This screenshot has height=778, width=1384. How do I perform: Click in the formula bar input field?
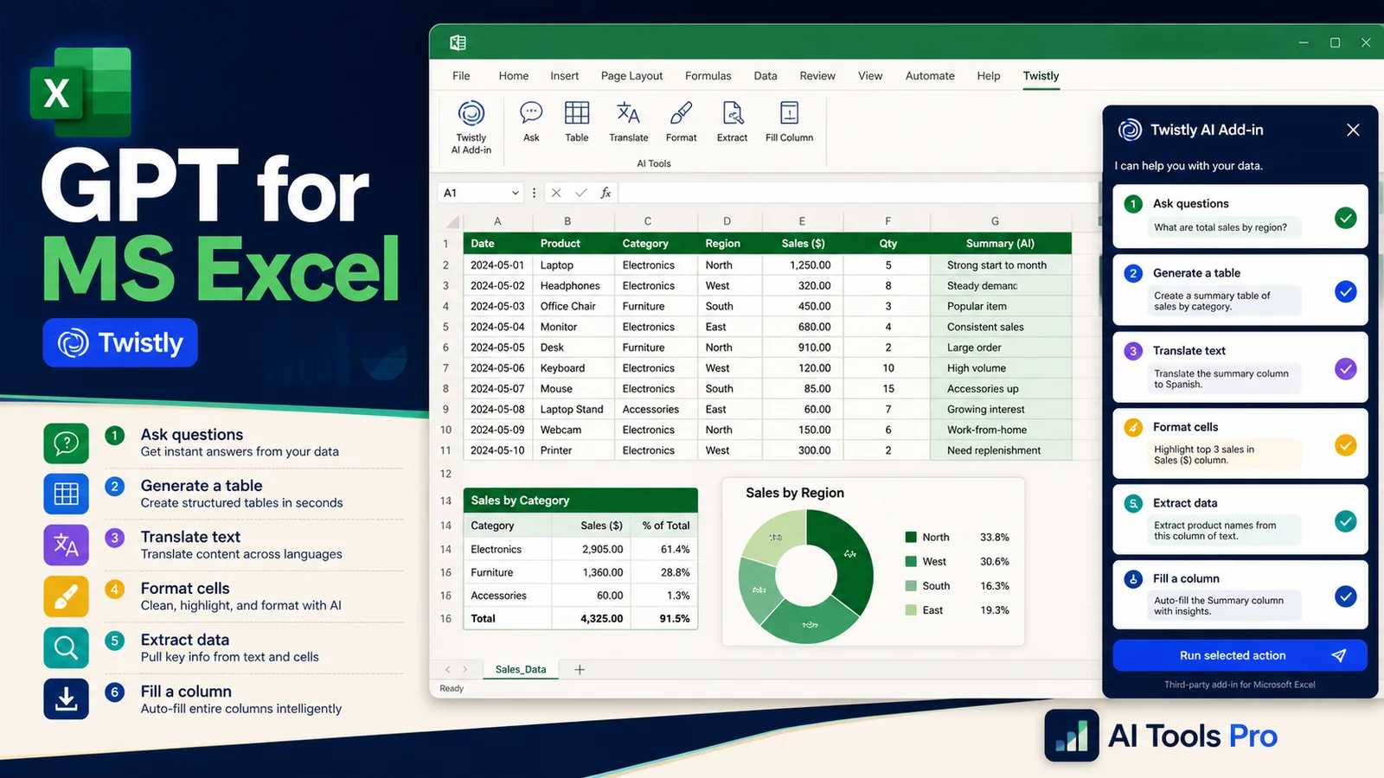click(856, 193)
